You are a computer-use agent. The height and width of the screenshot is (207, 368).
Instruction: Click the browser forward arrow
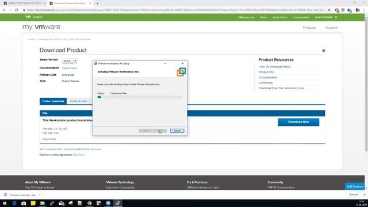click(x=10, y=10)
